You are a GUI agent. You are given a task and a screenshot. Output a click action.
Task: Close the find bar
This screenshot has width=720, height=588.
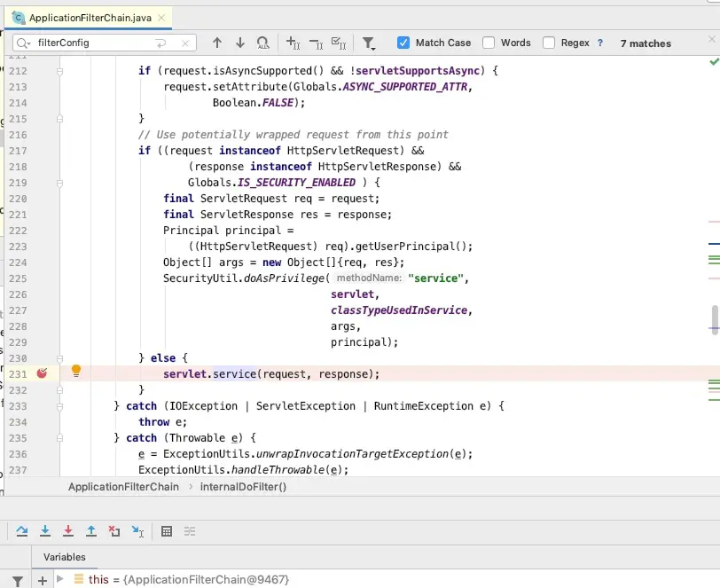[x=712, y=40]
